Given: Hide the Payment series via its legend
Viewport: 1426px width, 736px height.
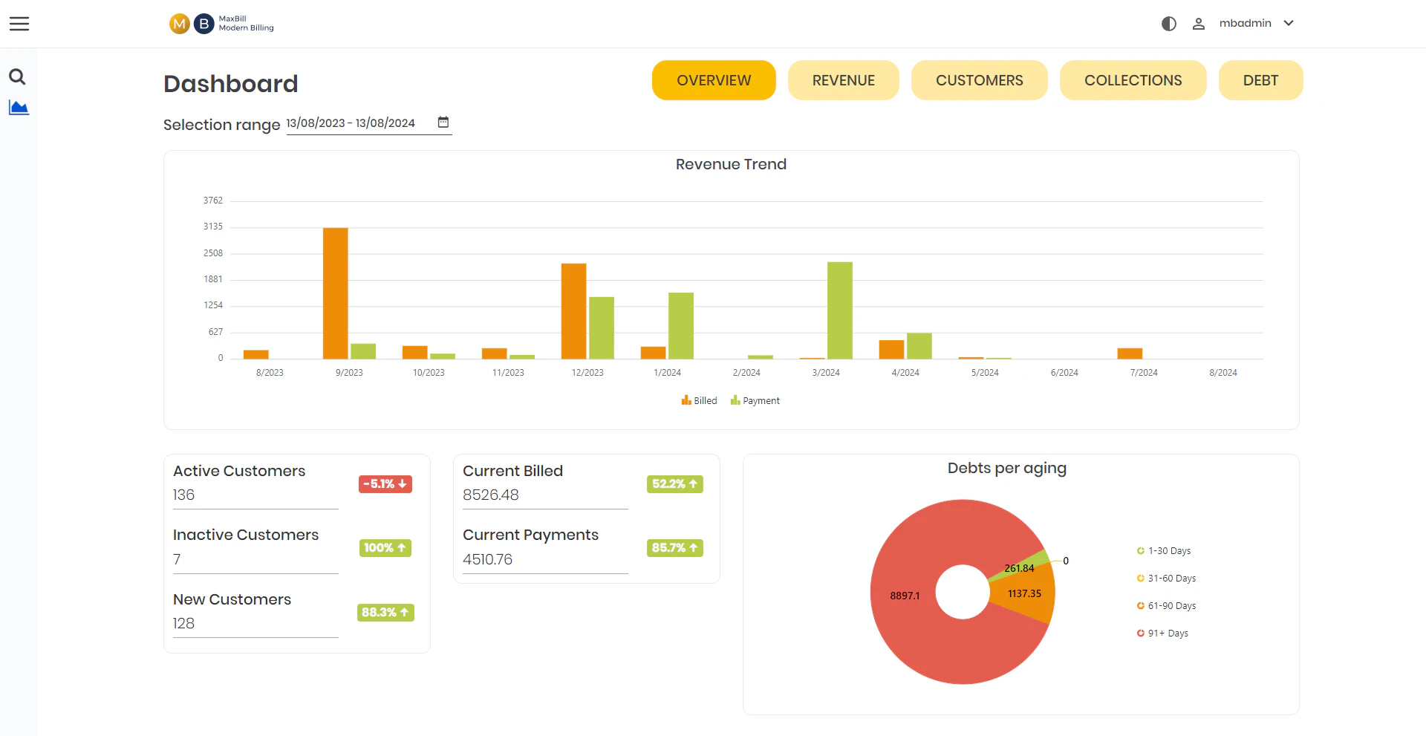Looking at the screenshot, I should 755,400.
